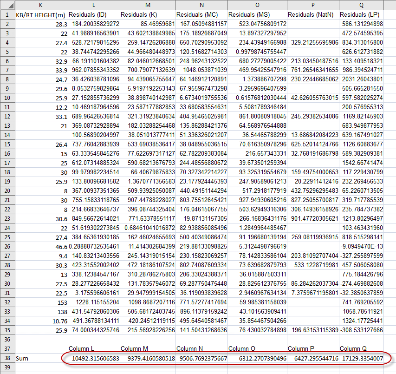Select the column N header
The height and width of the screenshot is (374, 396).
pos(201,5)
